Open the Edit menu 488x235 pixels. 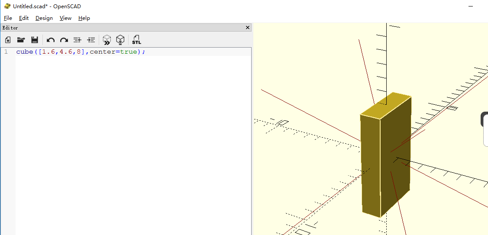tap(24, 18)
